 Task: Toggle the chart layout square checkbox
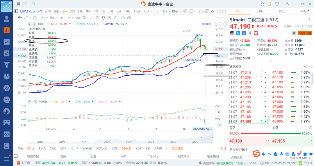coord(191,11)
